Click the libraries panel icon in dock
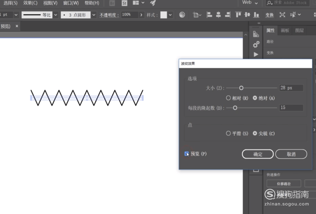The image size is (316, 214). click(256, 34)
